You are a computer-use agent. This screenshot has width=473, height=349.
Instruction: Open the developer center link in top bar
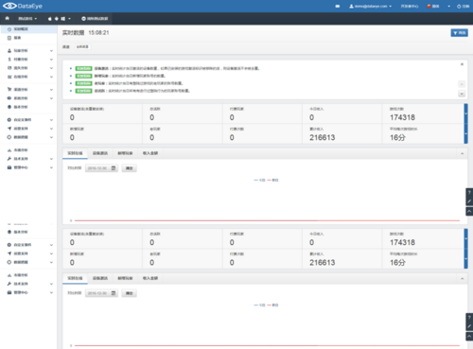click(x=410, y=6)
